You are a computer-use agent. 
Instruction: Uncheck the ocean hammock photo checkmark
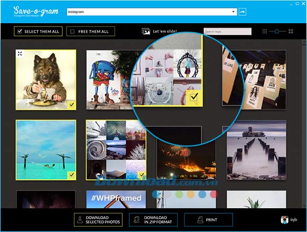point(72,175)
